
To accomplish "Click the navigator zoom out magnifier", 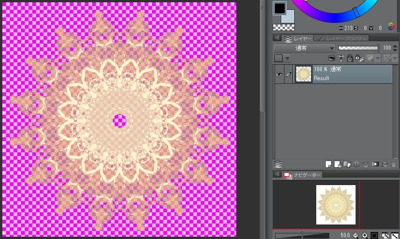I will point(356,235).
